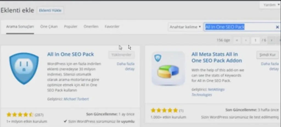Click the All in One SEO Pack shield icon

pyautogui.click(x=24, y=68)
